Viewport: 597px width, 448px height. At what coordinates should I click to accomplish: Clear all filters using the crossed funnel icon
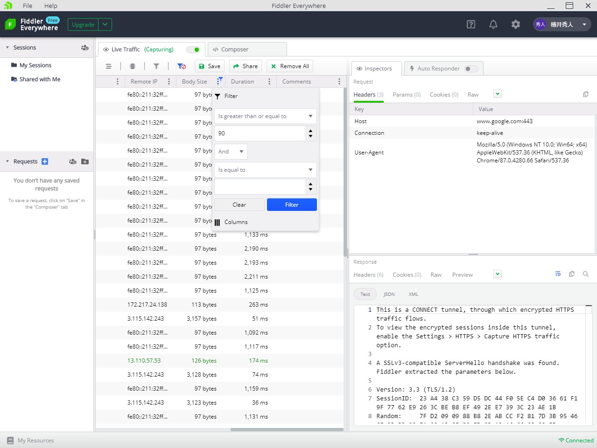click(x=182, y=66)
